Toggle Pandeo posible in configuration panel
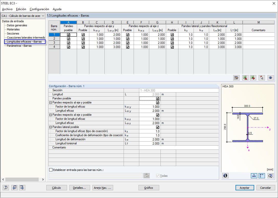Image resolution: width=278 pixels, height=198 pixels. pyautogui.click(x=157, y=99)
